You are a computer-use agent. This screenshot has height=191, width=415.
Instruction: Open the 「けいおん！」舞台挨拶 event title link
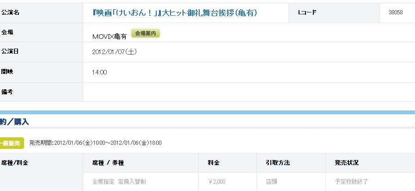(175, 13)
